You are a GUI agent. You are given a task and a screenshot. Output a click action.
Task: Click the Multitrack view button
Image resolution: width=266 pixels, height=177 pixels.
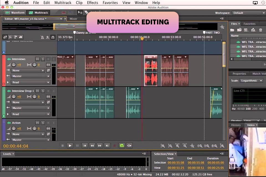(39, 12)
